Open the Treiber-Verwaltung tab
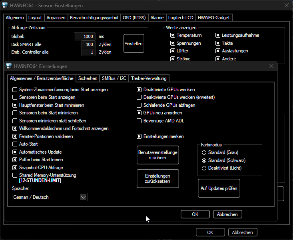This screenshot has width=293, height=240. (149, 78)
